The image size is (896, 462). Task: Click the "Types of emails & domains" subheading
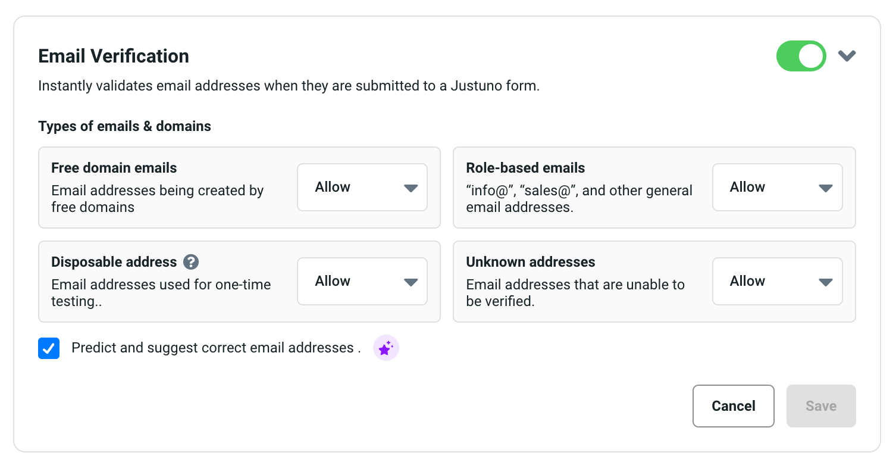124,126
